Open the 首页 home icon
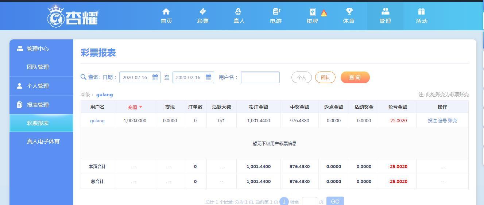This screenshot has height=205, width=484. click(x=166, y=12)
